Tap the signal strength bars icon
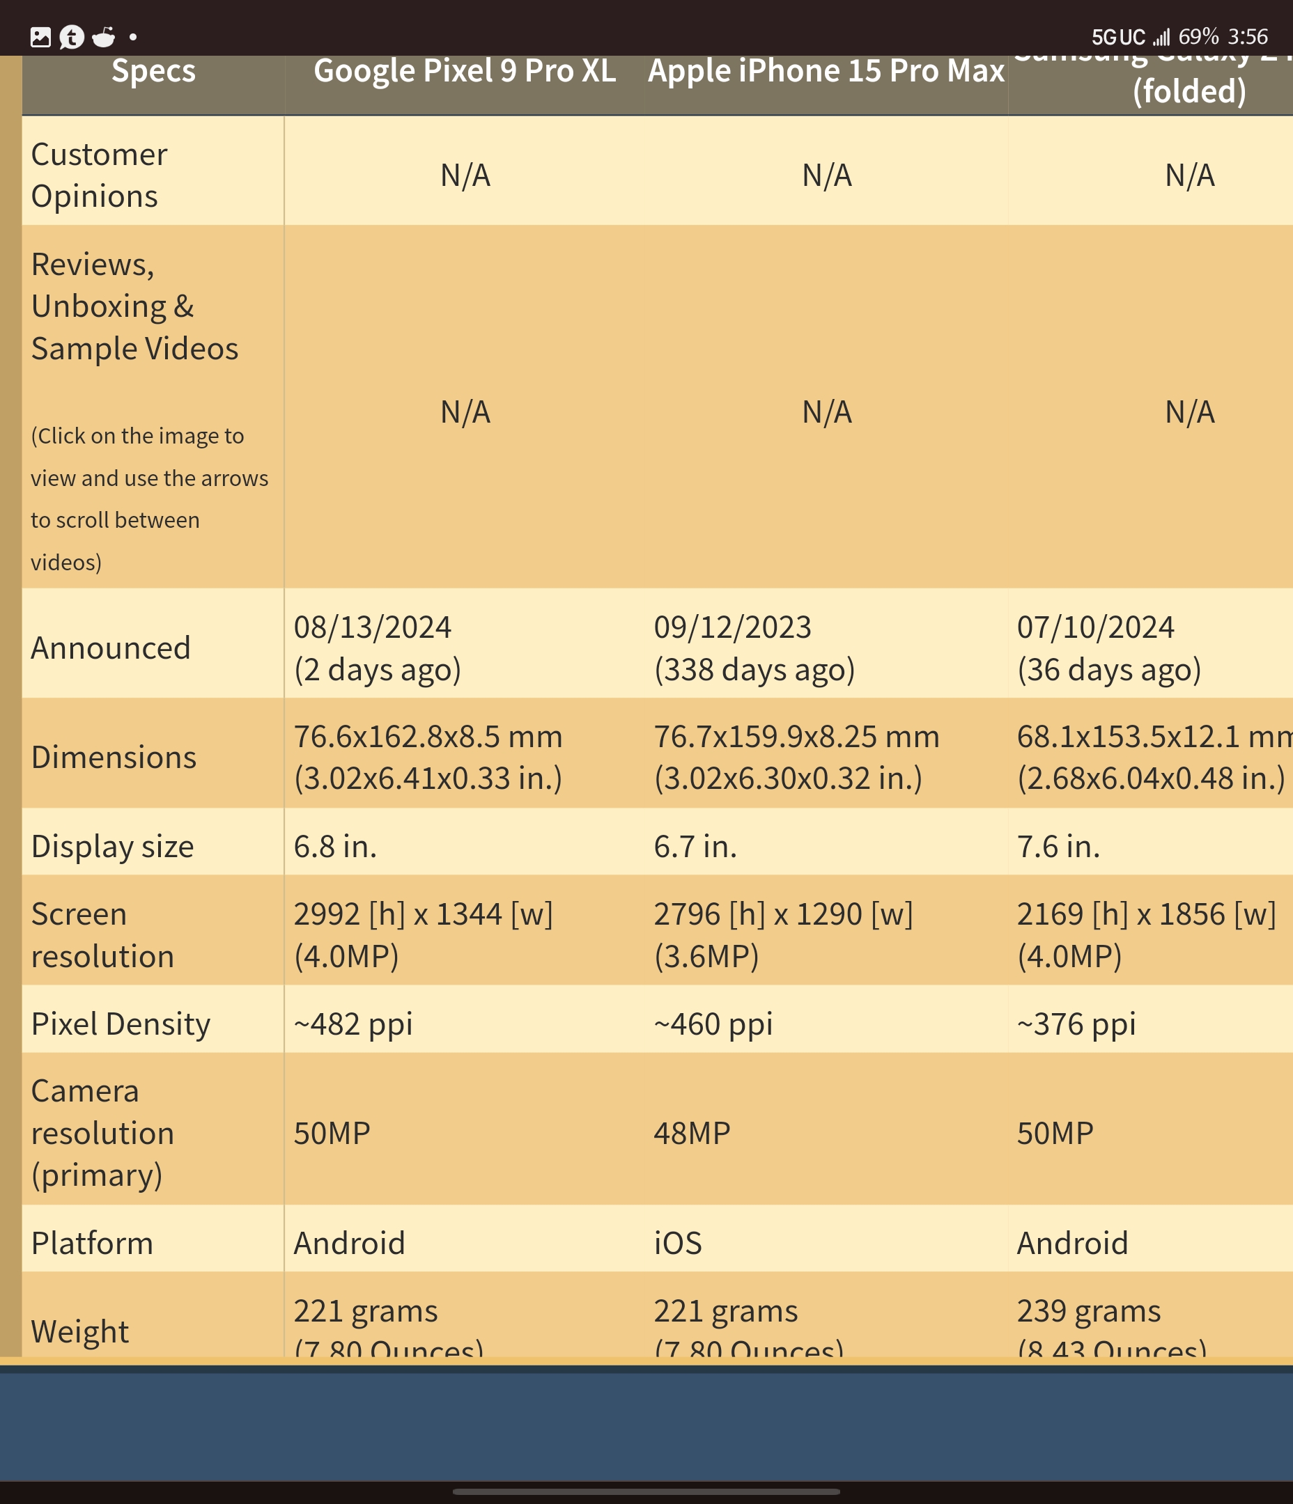The height and width of the screenshot is (1504, 1293). (1161, 37)
